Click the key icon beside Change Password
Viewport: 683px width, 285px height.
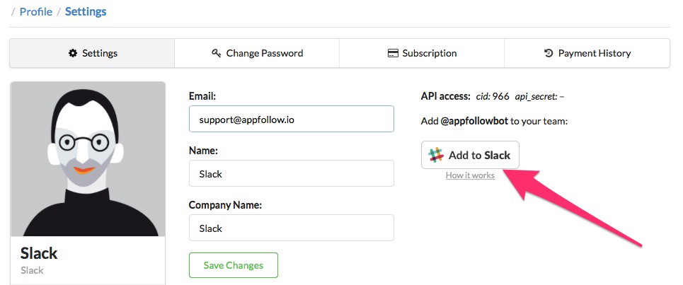coord(217,53)
